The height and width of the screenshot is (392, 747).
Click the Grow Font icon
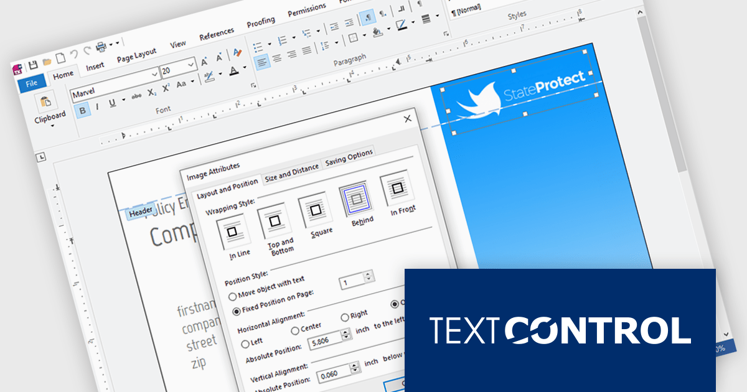tap(204, 62)
